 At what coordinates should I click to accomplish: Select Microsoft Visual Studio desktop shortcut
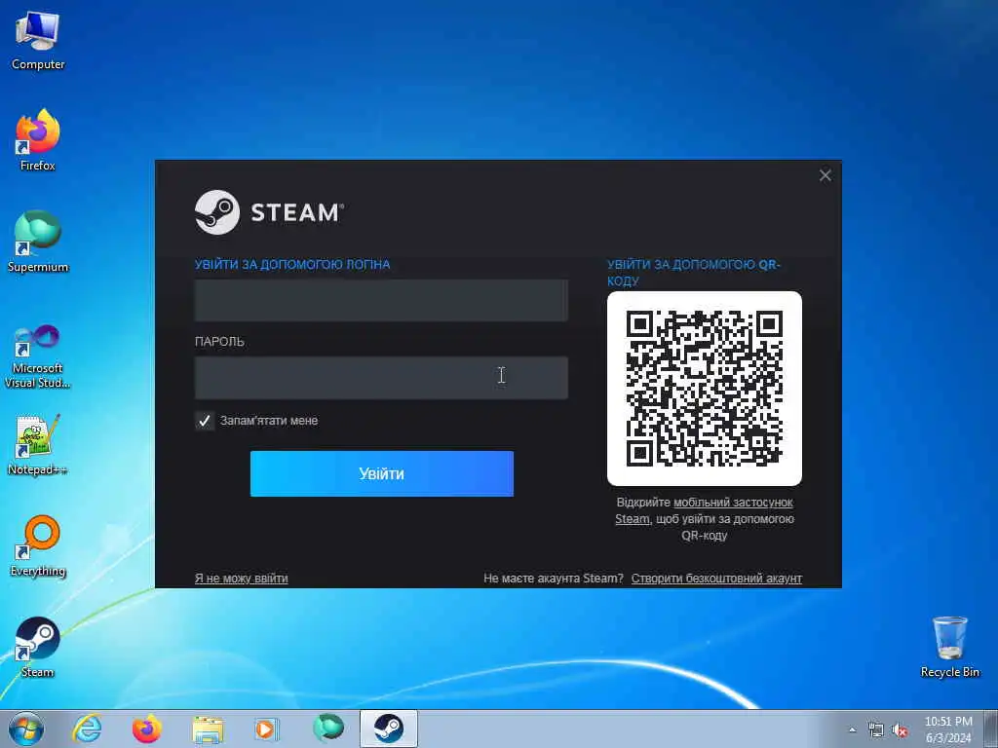coord(38,356)
